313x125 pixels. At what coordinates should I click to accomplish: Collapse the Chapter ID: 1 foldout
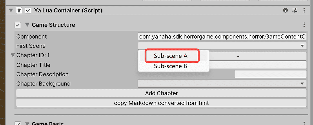13,55
